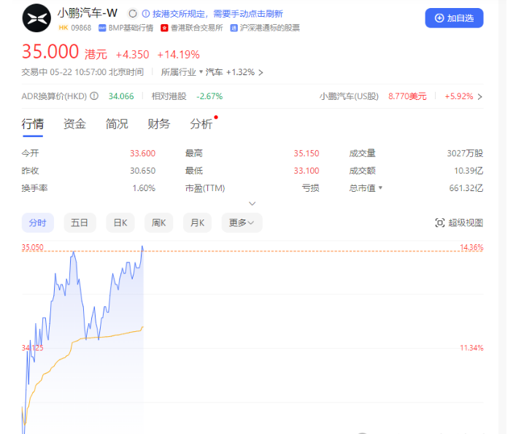The height and width of the screenshot is (434, 513).
Task: Switch to the 资金 tab
Action: [74, 124]
